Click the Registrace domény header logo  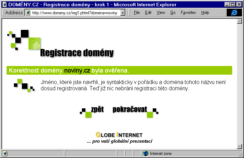(x=60, y=44)
